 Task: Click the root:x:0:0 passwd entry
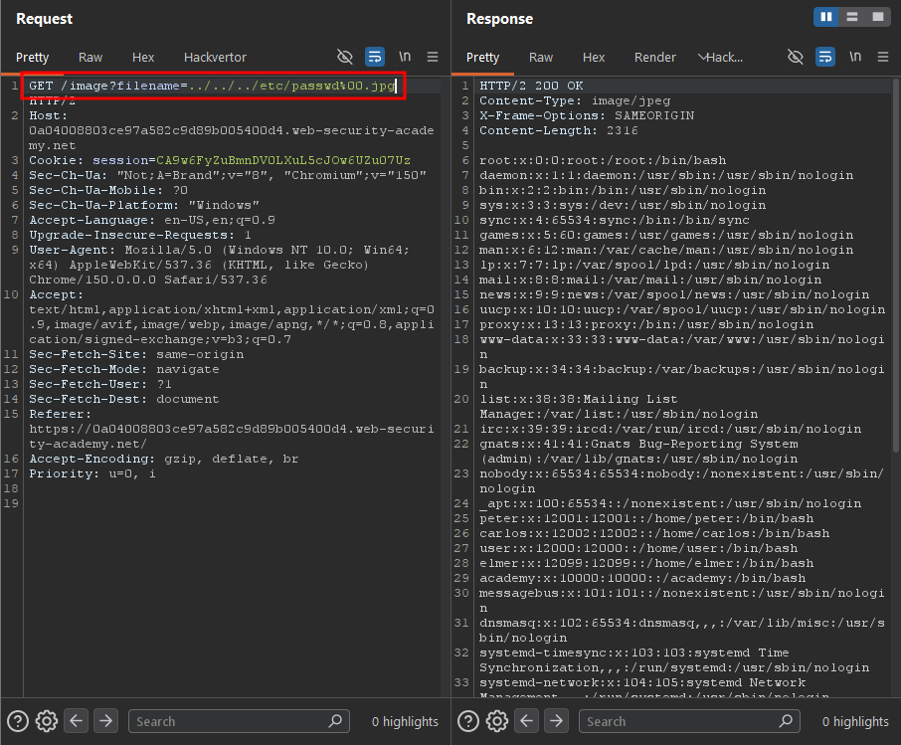tap(603, 160)
